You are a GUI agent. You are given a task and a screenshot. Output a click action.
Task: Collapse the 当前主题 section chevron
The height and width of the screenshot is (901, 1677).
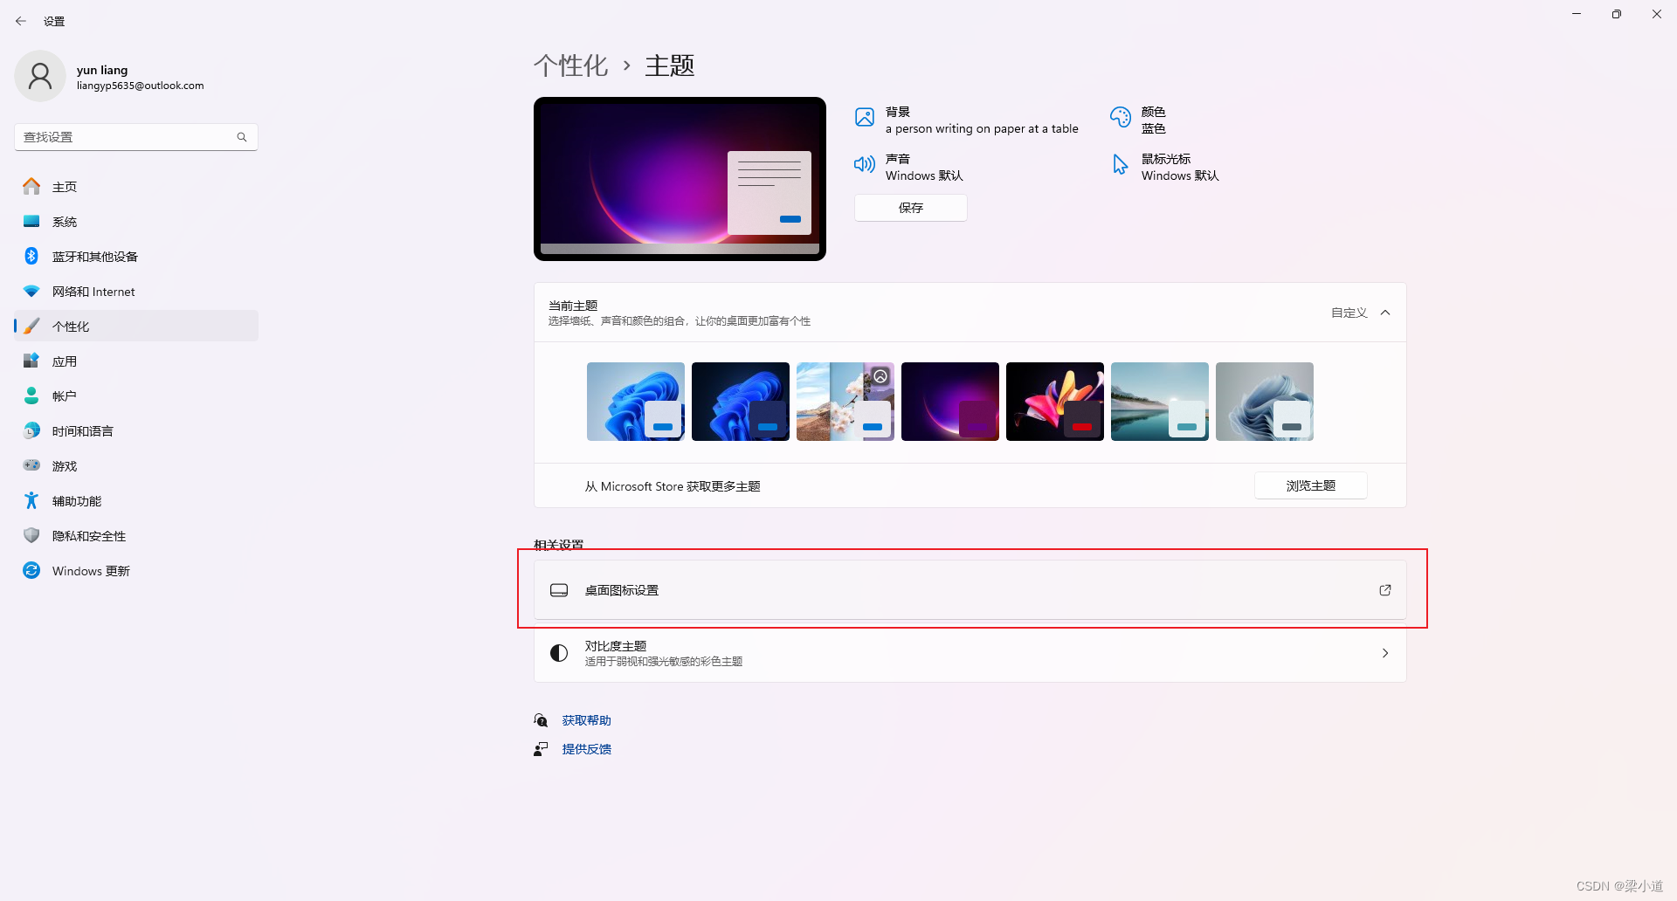[x=1385, y=313]
